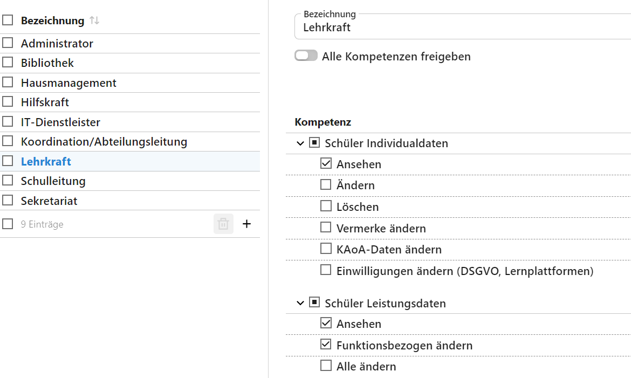Select the Schulleitung role
Image resolution: width=631 pixels, height=378 pixels.
pyautogui.click(x=53, y=181)
